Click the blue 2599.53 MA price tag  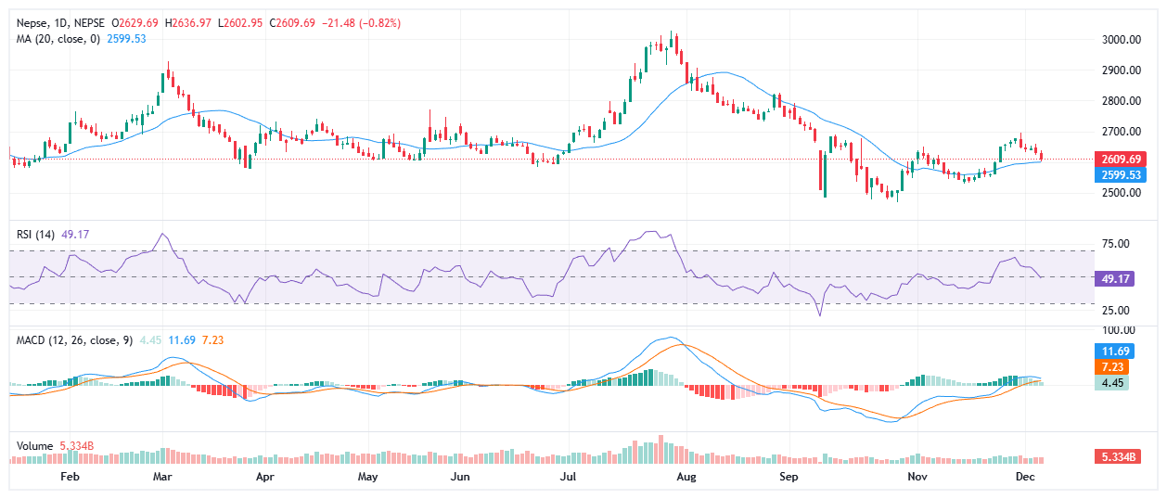pos(1122,174)
